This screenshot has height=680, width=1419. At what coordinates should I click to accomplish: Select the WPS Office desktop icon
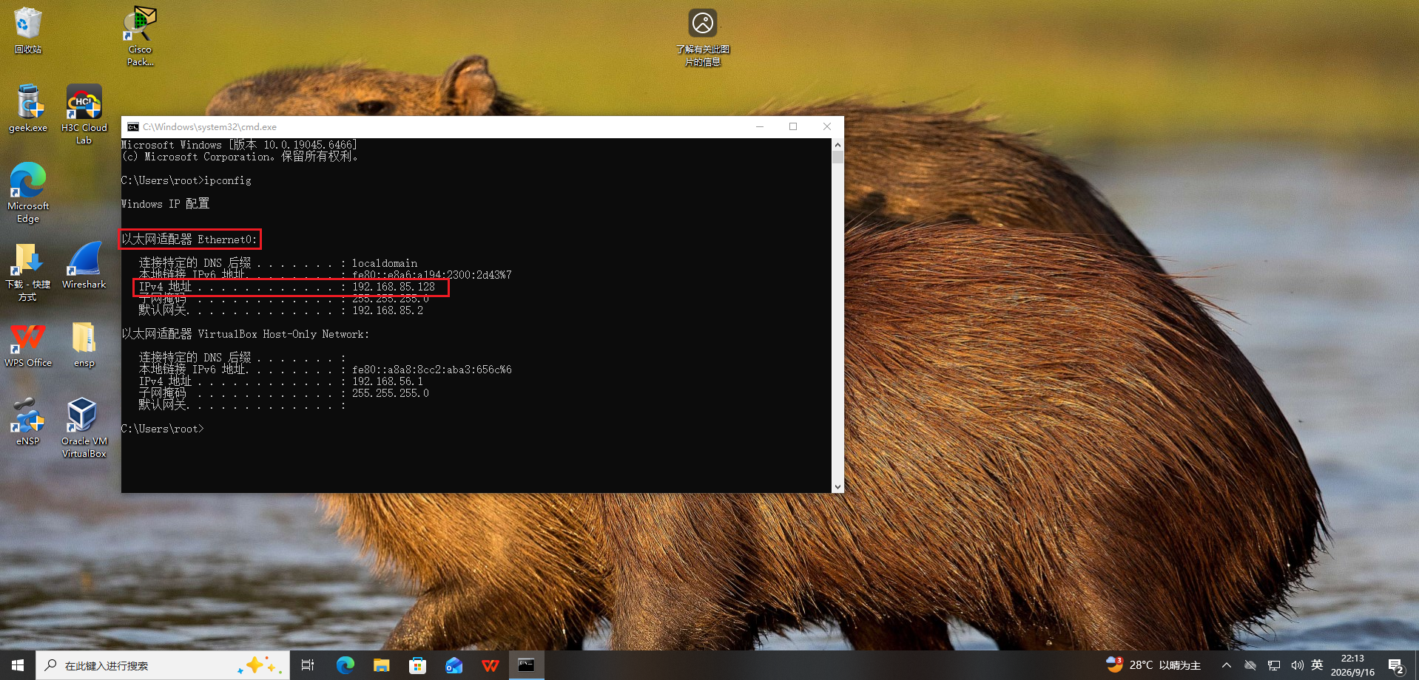[x=28, y=344]
